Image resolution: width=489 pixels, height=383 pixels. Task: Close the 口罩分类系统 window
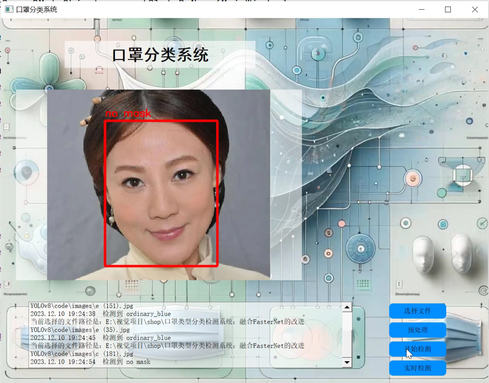(475, 9)
